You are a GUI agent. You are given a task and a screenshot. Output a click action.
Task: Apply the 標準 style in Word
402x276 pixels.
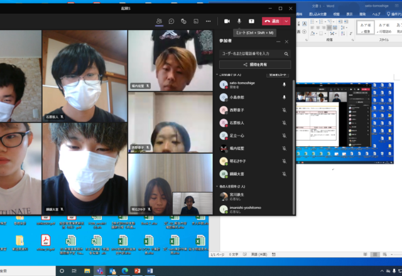(x=366, y=28)
